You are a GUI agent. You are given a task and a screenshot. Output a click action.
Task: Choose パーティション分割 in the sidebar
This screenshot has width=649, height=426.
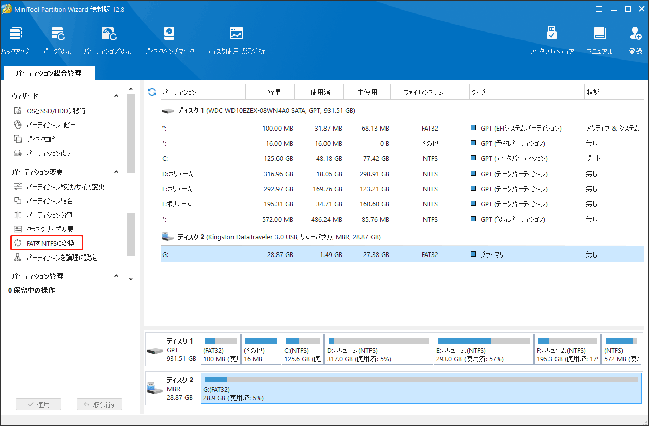click(x=43, y=215)
